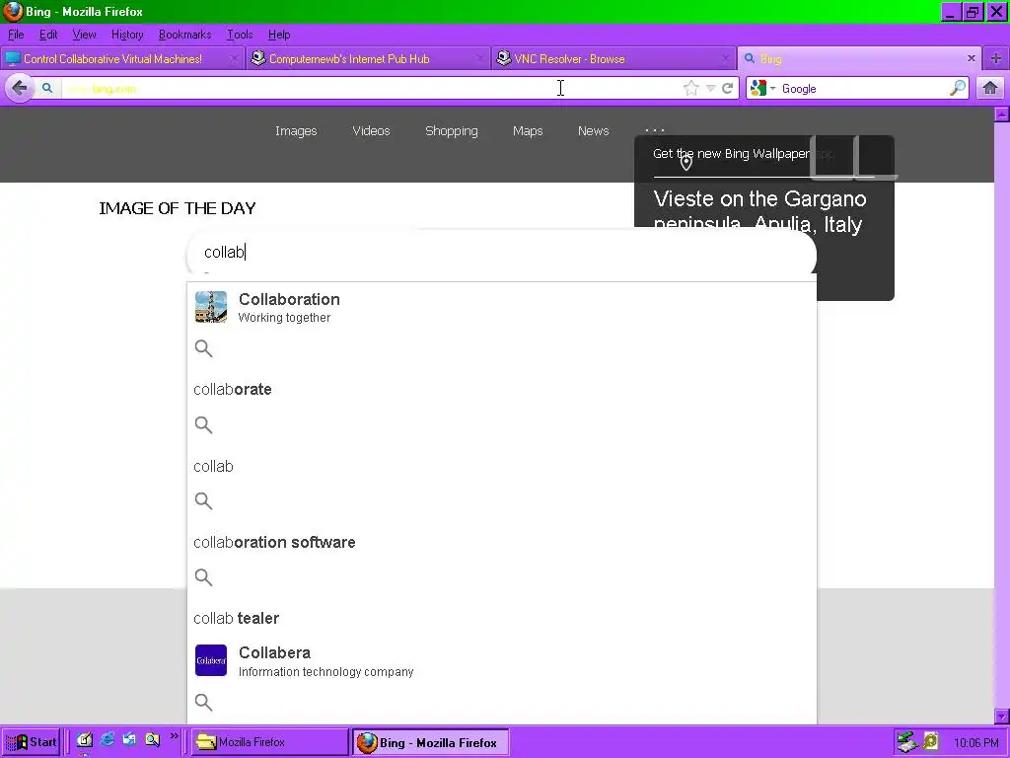Image resolution: width=1010 pixels, height=758 pixels.
Task: Open a new tab with the plus button
Action: click(996, 58)
